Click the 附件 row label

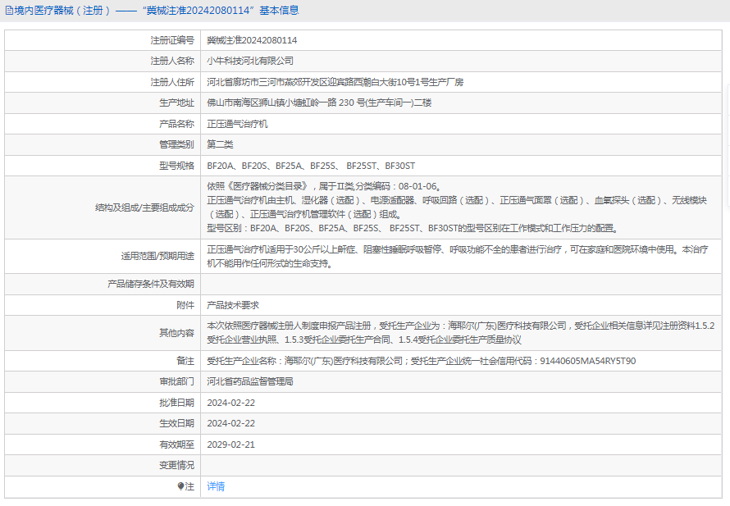(x=185, y=305)
